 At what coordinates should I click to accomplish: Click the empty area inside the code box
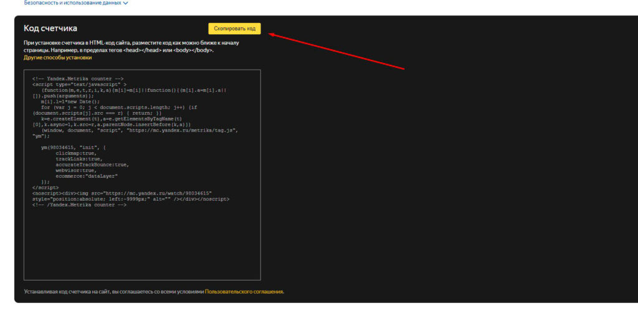tap(142, 244)
